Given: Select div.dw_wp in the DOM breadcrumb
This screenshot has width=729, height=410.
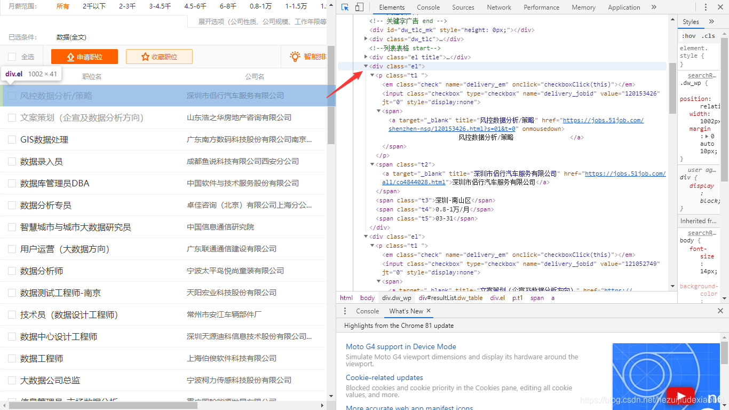Looking at the screenshot, I should coord(397,298).
